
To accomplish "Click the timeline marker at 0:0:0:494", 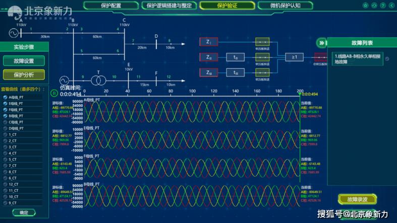I will [300, 94].
